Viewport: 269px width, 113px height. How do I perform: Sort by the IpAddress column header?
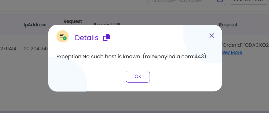point(35,25)
